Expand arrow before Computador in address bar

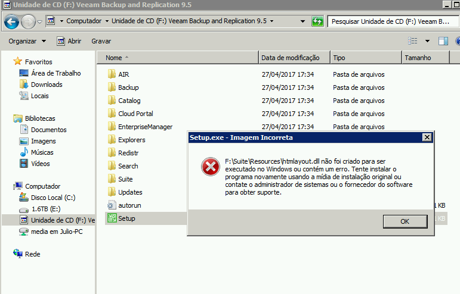[x=61, y=21]
